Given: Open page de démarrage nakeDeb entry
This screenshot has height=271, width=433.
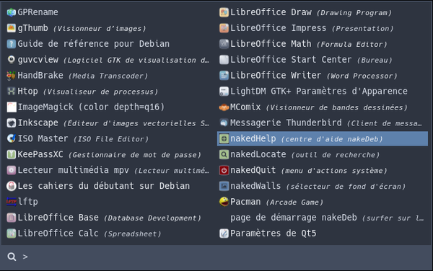Looking at the screenshot, I should [323, 218].
